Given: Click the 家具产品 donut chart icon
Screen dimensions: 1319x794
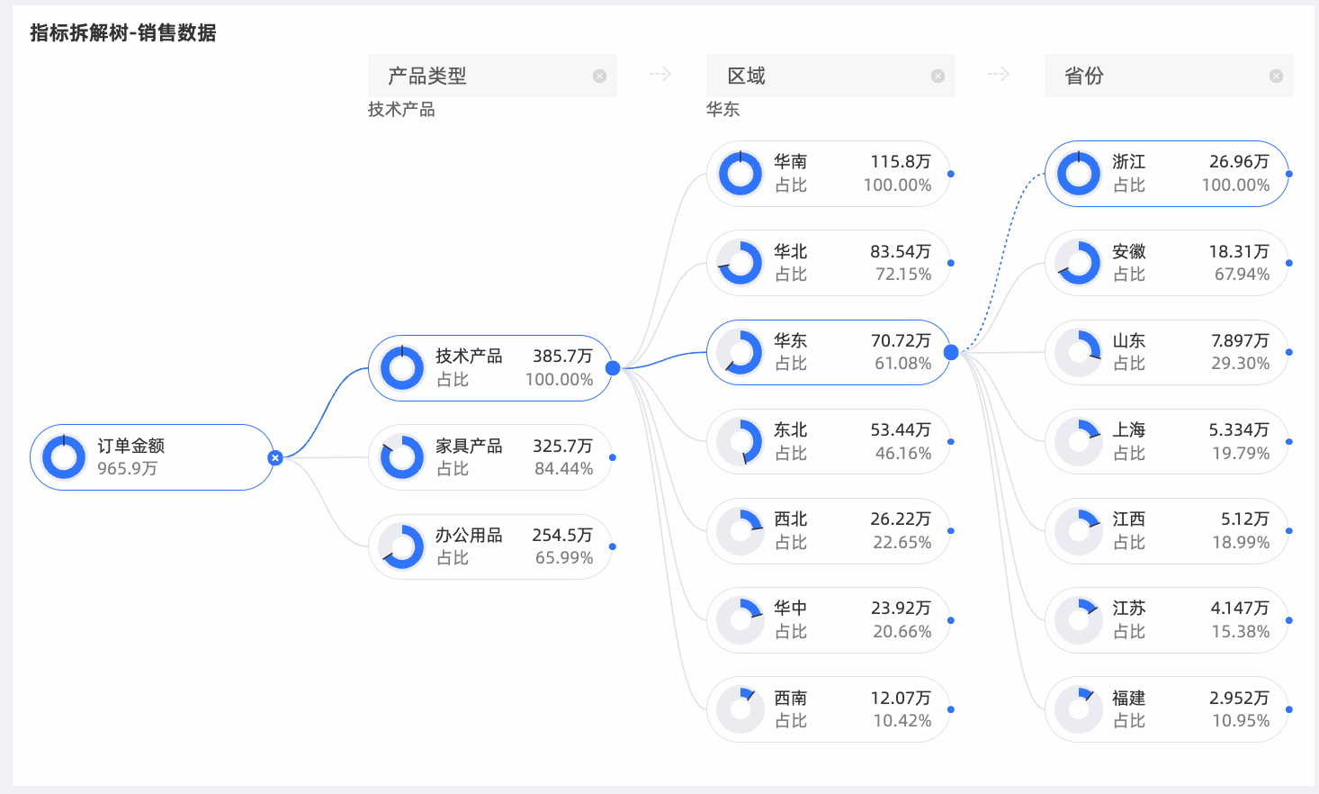Looking at the screenshot, I should 402,457.
